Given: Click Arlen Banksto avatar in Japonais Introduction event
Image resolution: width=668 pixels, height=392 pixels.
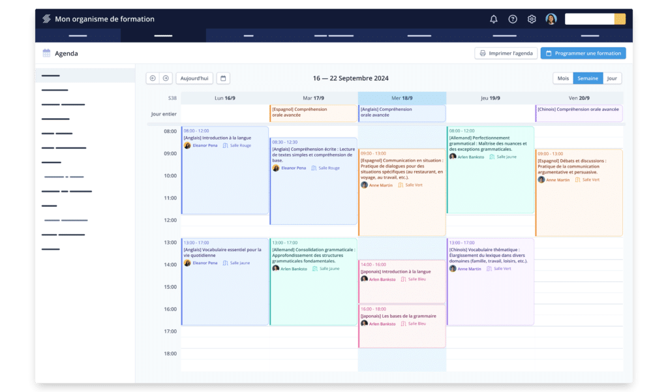Looking at the screenshot, I should tap(364, 279).
